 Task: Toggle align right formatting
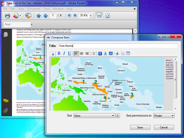tap(87, 53)
